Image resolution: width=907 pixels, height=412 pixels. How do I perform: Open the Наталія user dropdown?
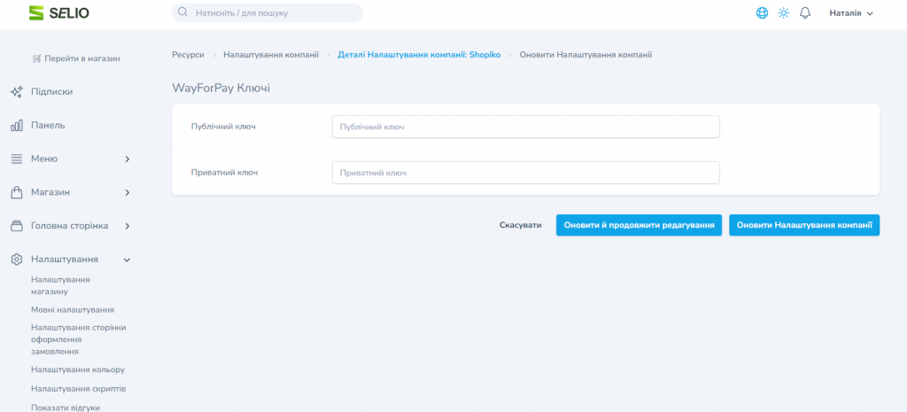[x=850, y=13]
